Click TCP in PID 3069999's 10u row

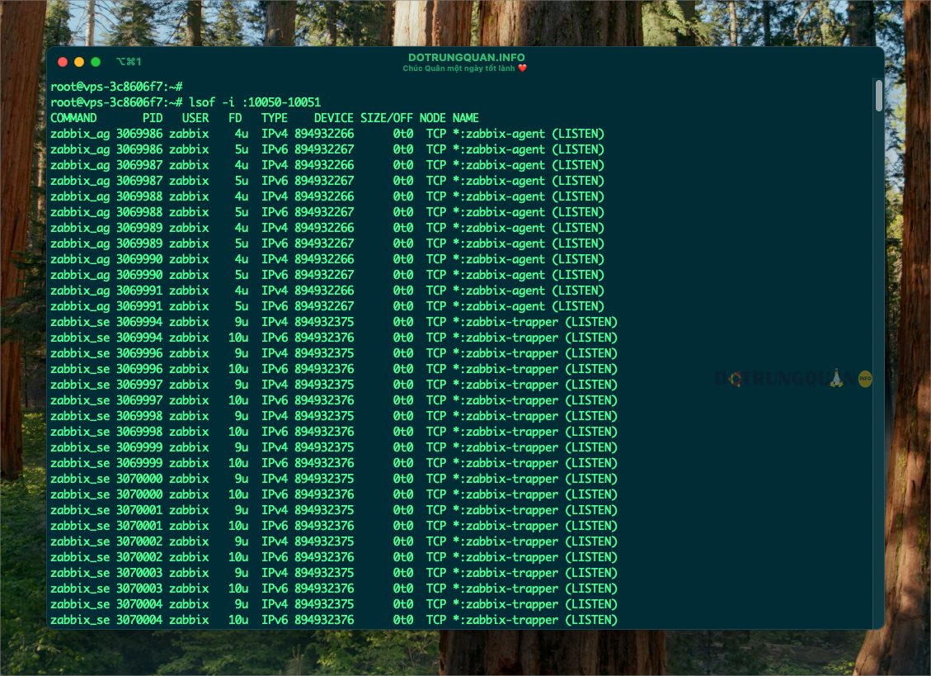[x=436, y=463]
